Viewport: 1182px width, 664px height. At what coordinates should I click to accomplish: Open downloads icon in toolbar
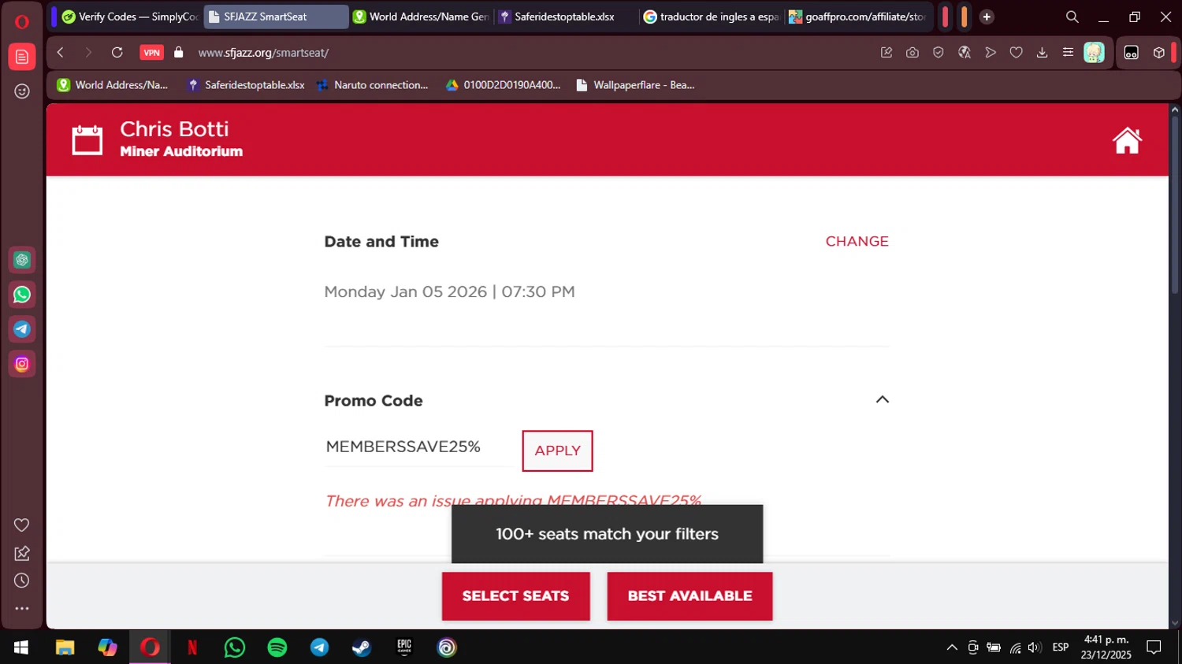click(x=1042, y=53)
